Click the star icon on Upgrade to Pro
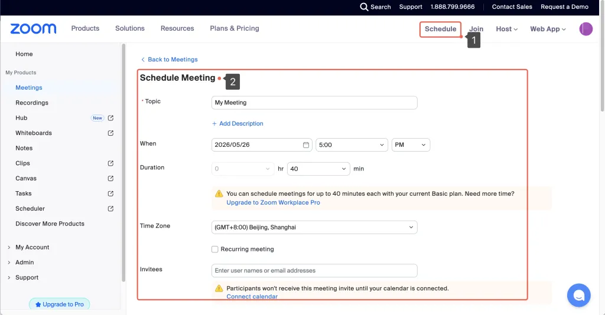The image size is (605, 315). (x=38, y=304)
